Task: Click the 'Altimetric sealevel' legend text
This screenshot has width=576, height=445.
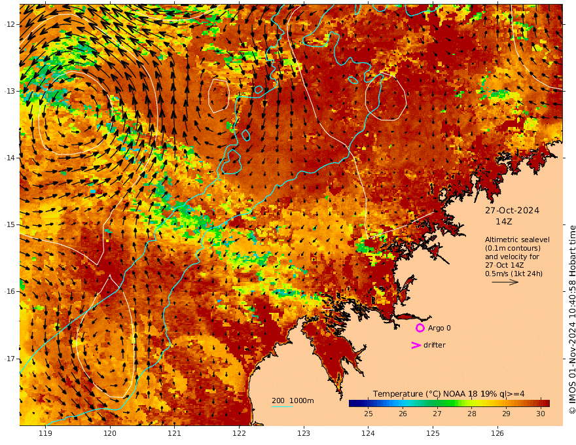Action: click(517, 240)
